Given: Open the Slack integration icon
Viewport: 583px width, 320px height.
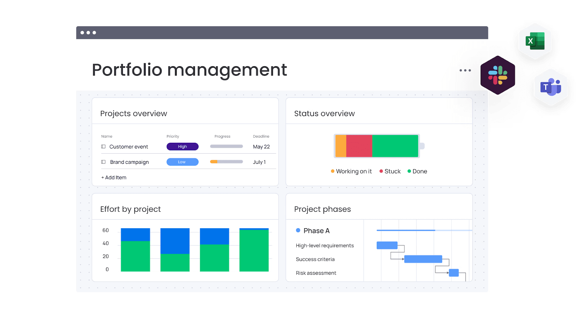Looking at the screenshot, I should click(498, 75).
